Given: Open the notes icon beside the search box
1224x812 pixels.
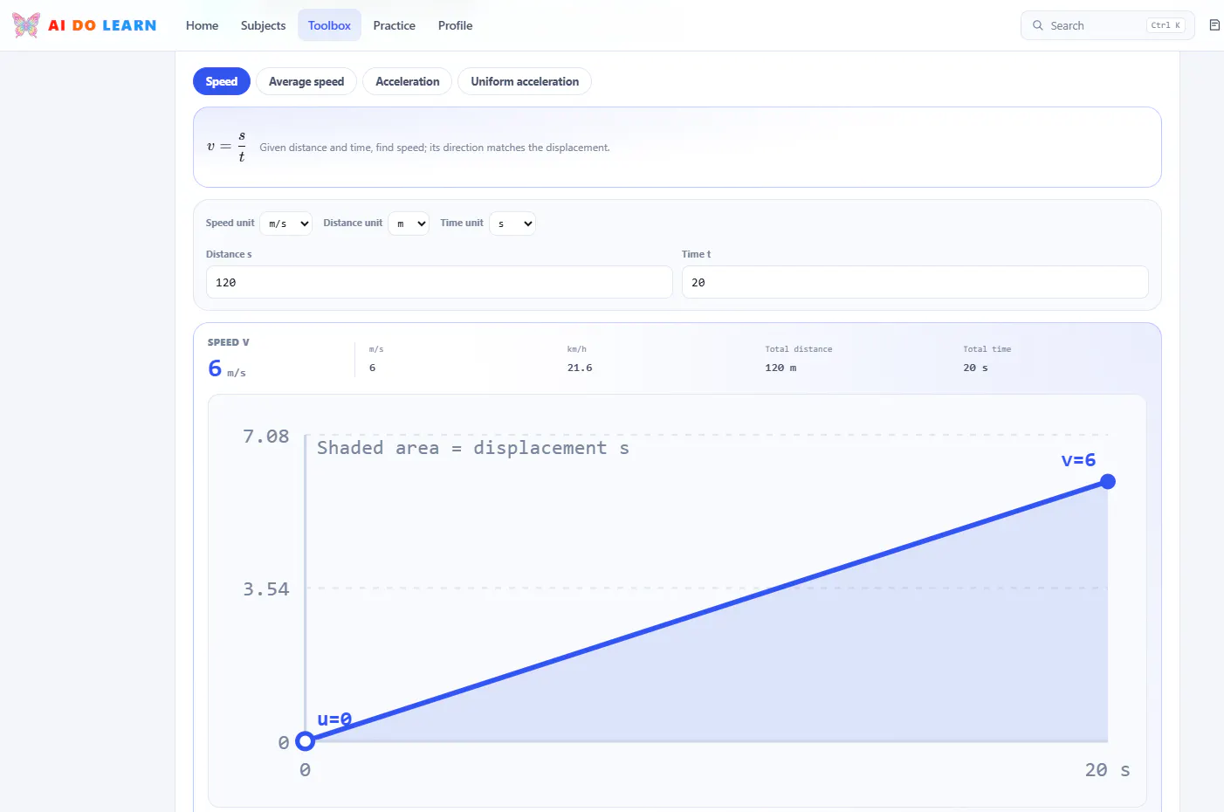Looking at the screenshot, I should 1214,25.
